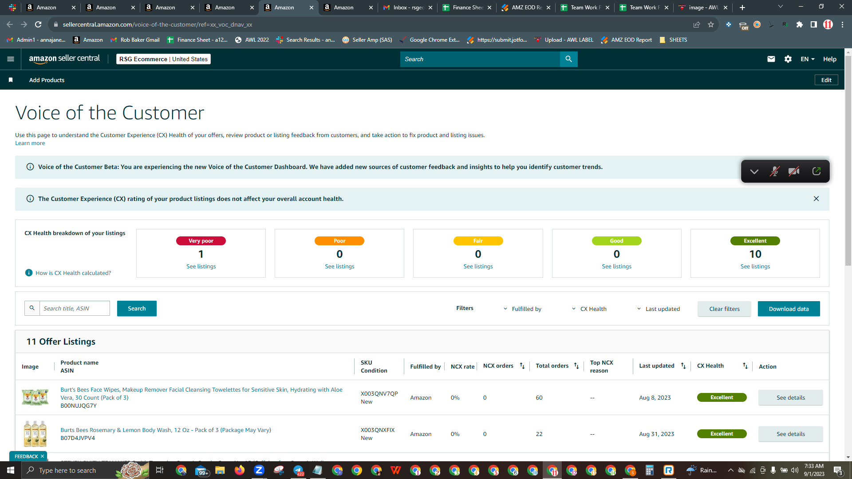Reload the page with browser refresh
The height and width of the screenshot is (479, 852).
(38, 24)
